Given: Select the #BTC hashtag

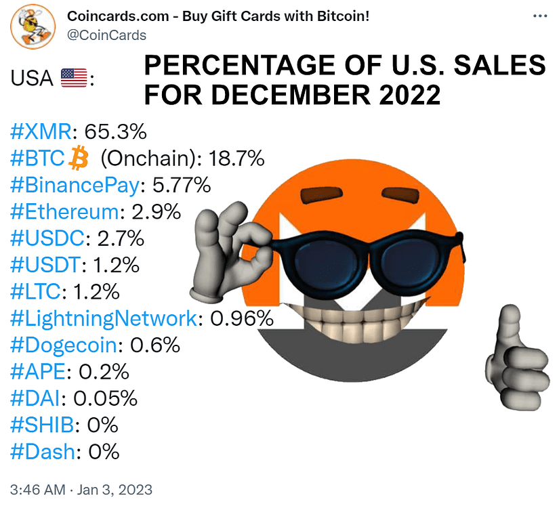Looking at the screenshot, I should 39,159.
